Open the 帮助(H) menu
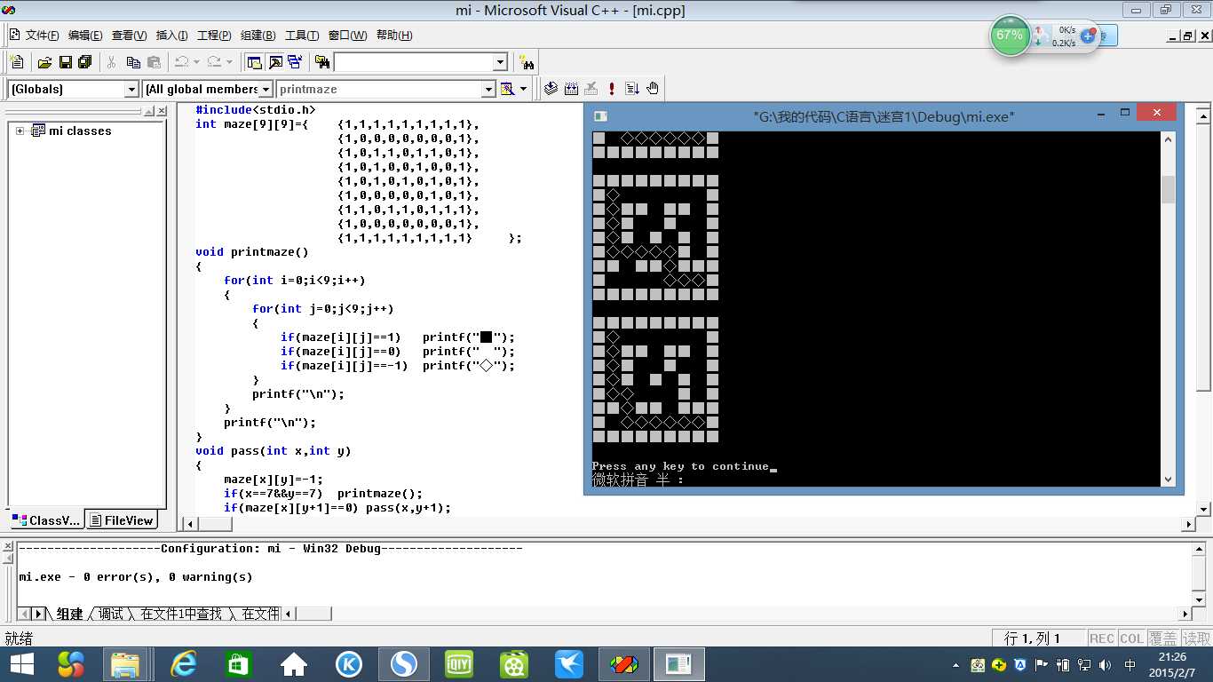The height and width of the screenshot is (682, 1213). point(394,36)
